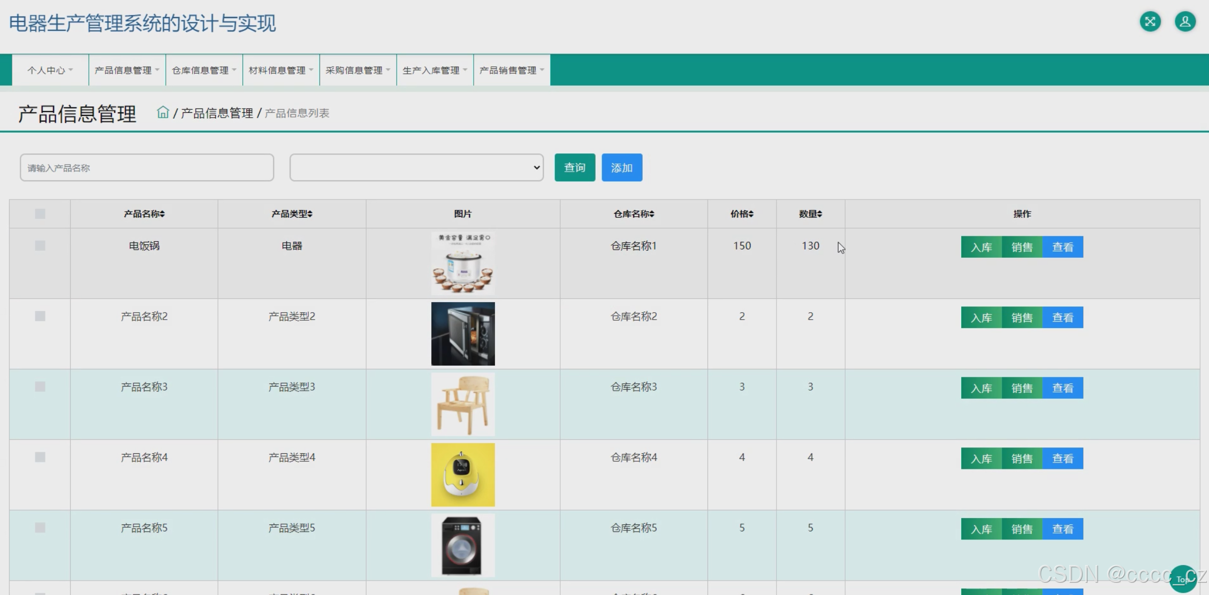The height and width of the screenshot is (595, 1209).
Task: Sort table by 仓库名称 column arrows
Action: (x=651, y=214)
